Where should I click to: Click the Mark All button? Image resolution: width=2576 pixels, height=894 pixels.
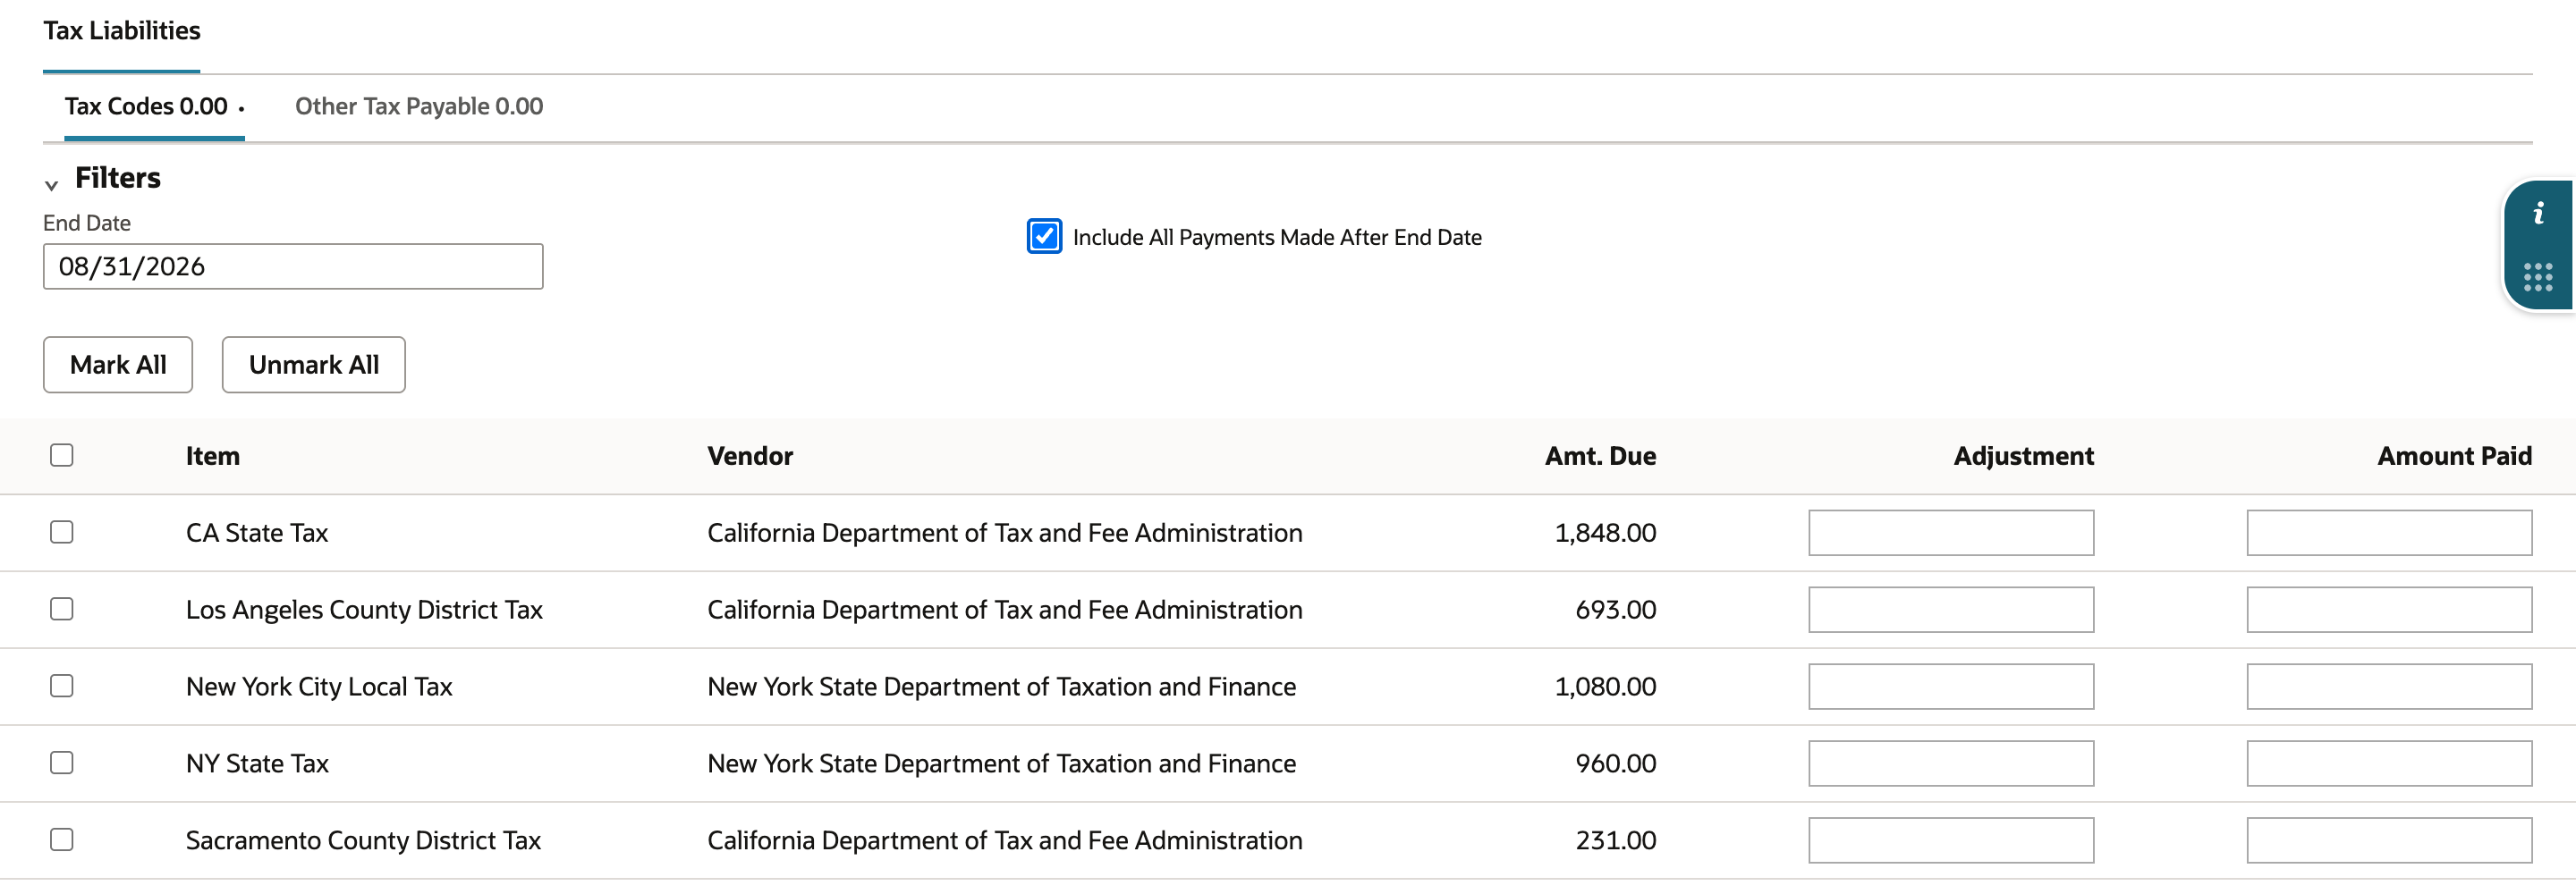118,365
